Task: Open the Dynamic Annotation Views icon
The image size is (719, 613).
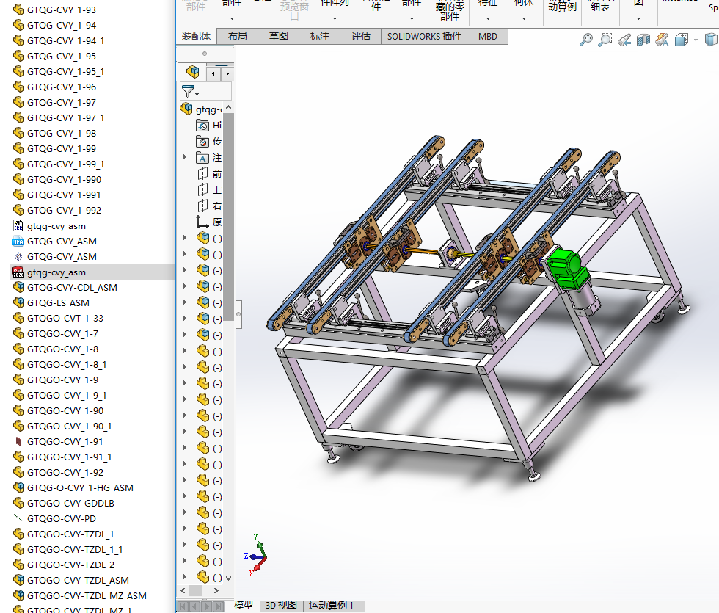Action: coord(662,40)
